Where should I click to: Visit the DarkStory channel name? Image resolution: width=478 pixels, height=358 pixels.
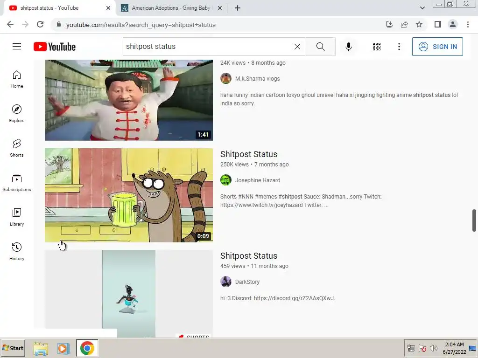247,282
